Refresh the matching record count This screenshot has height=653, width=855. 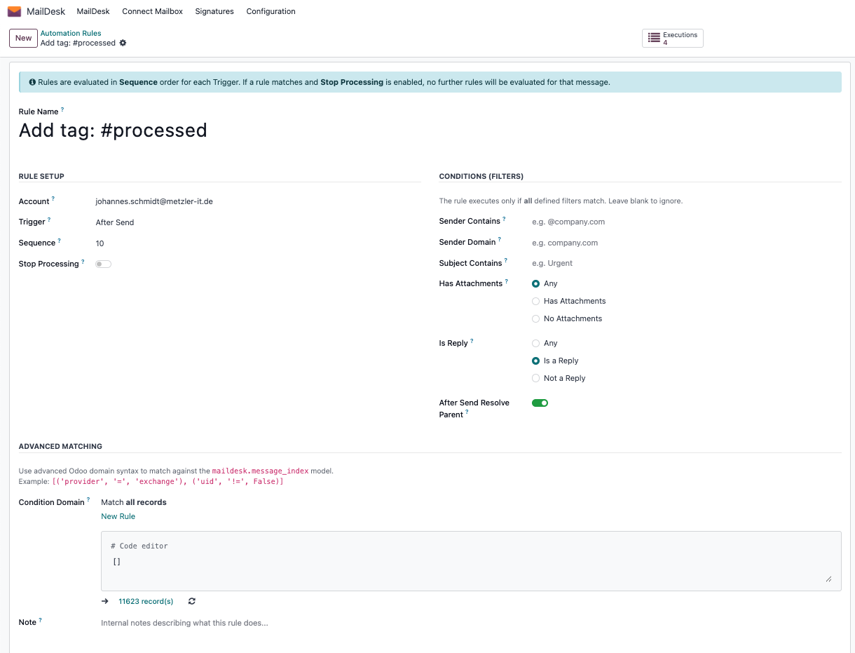pyautogui.click(x=191, y=601)
